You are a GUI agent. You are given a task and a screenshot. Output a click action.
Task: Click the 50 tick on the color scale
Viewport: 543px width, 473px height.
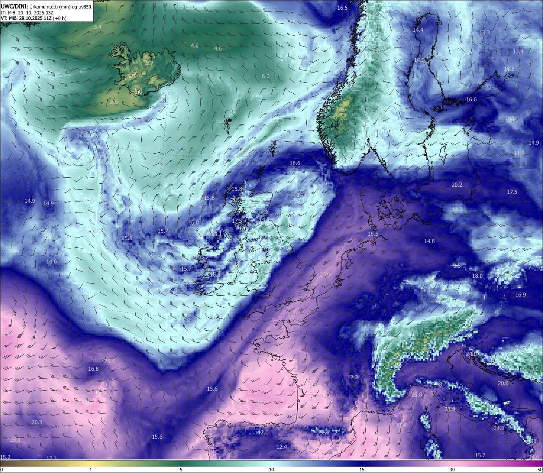click(540, 470)
